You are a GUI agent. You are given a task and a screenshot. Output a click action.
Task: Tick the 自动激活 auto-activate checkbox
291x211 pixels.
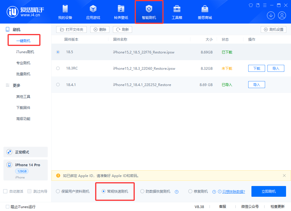(5, 191)
